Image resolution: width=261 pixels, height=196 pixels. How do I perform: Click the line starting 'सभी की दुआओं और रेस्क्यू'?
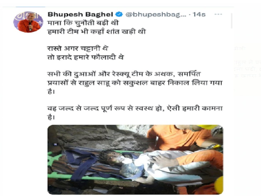coord(124,74)
